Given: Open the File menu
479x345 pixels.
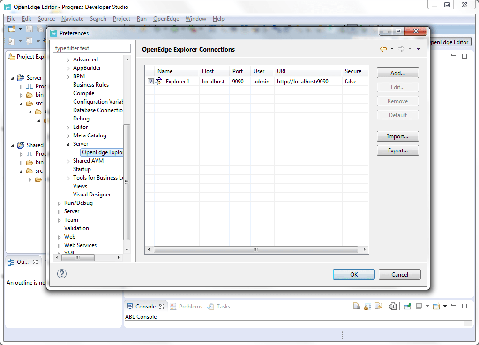Looking at the screenshot, I should coord(11,19).
